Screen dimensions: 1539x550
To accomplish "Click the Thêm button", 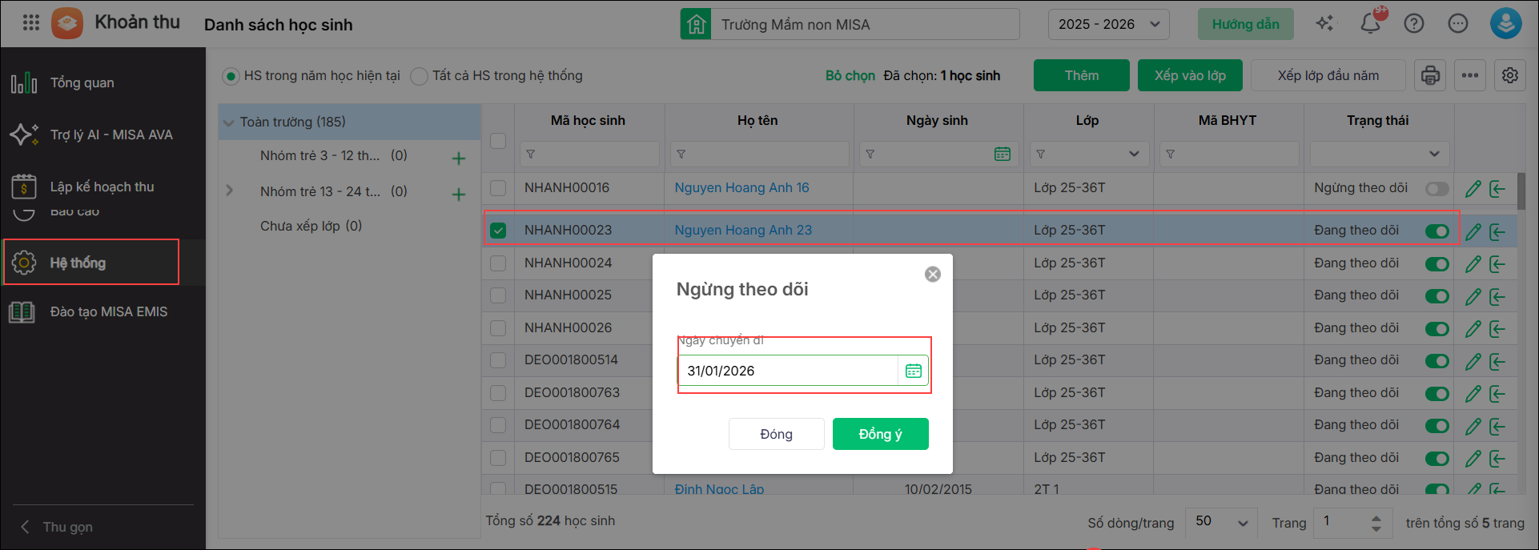I will 1082,75.
